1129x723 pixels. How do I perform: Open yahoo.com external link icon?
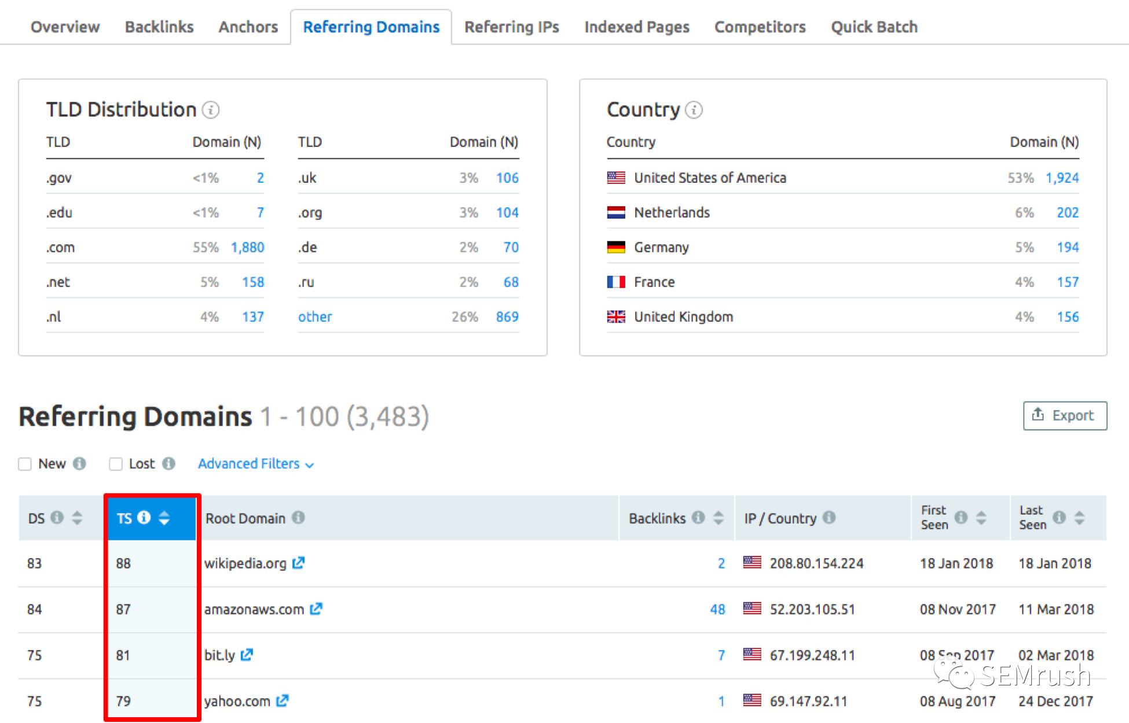pyautogui.click(x=282, y=700)
